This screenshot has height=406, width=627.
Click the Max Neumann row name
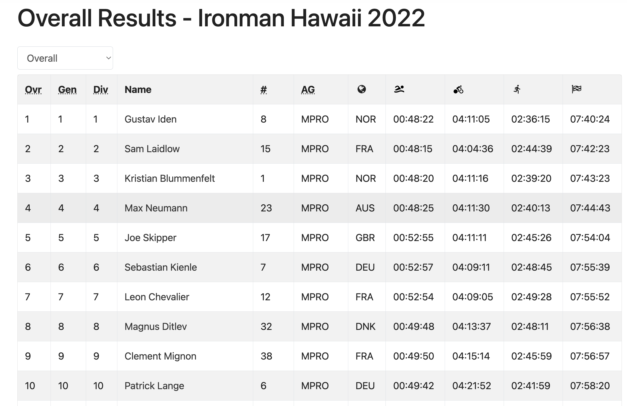pos(156,208)
